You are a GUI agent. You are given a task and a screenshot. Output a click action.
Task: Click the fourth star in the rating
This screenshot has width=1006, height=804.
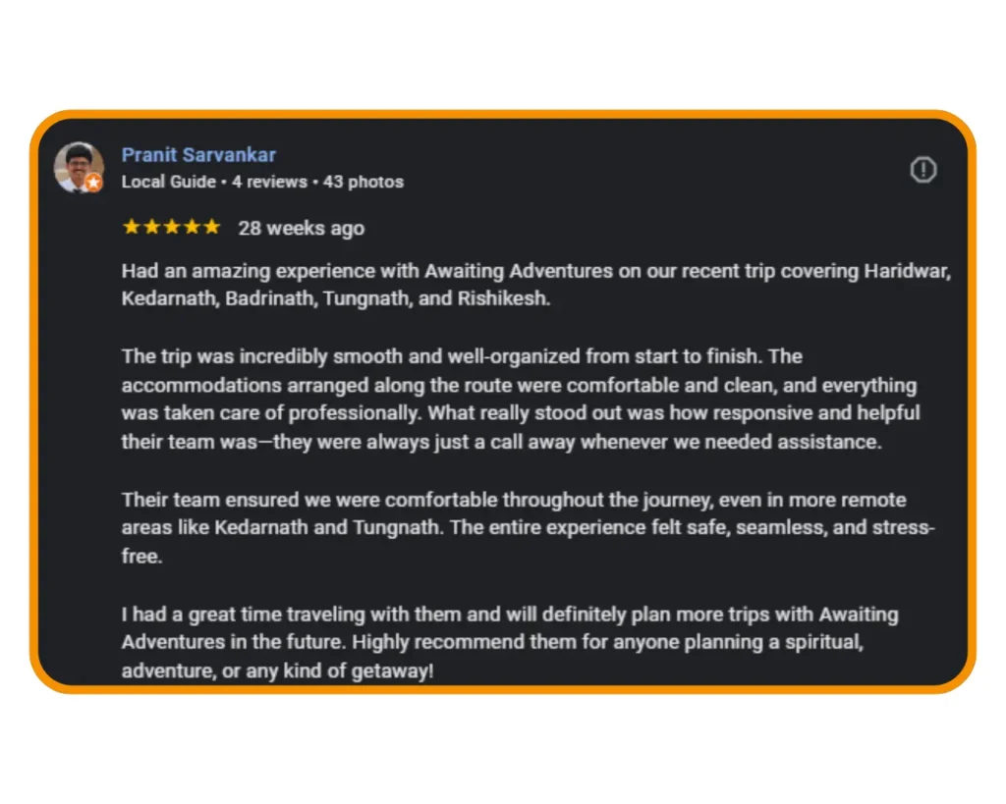pyautogui.click(x=193, y=226)
